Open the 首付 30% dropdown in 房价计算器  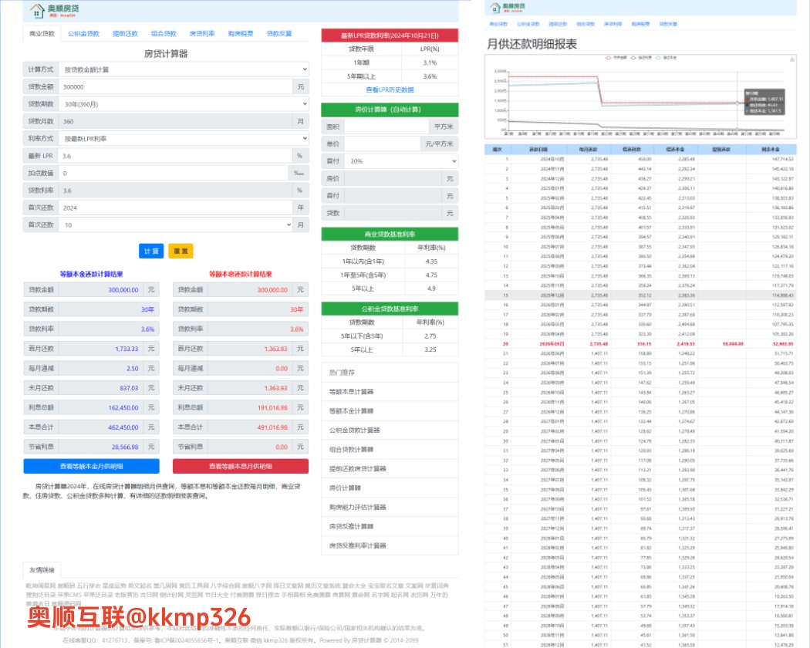(401, 161)
